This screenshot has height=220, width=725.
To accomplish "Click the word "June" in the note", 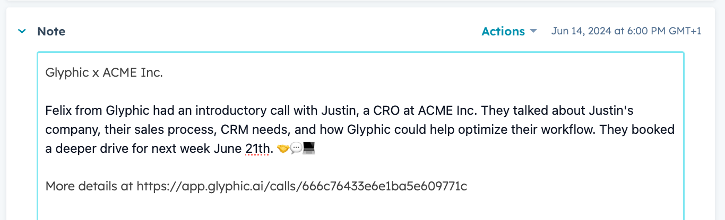I will 227,149.
